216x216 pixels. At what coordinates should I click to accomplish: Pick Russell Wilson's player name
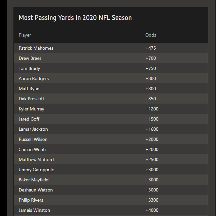point(33,139)
